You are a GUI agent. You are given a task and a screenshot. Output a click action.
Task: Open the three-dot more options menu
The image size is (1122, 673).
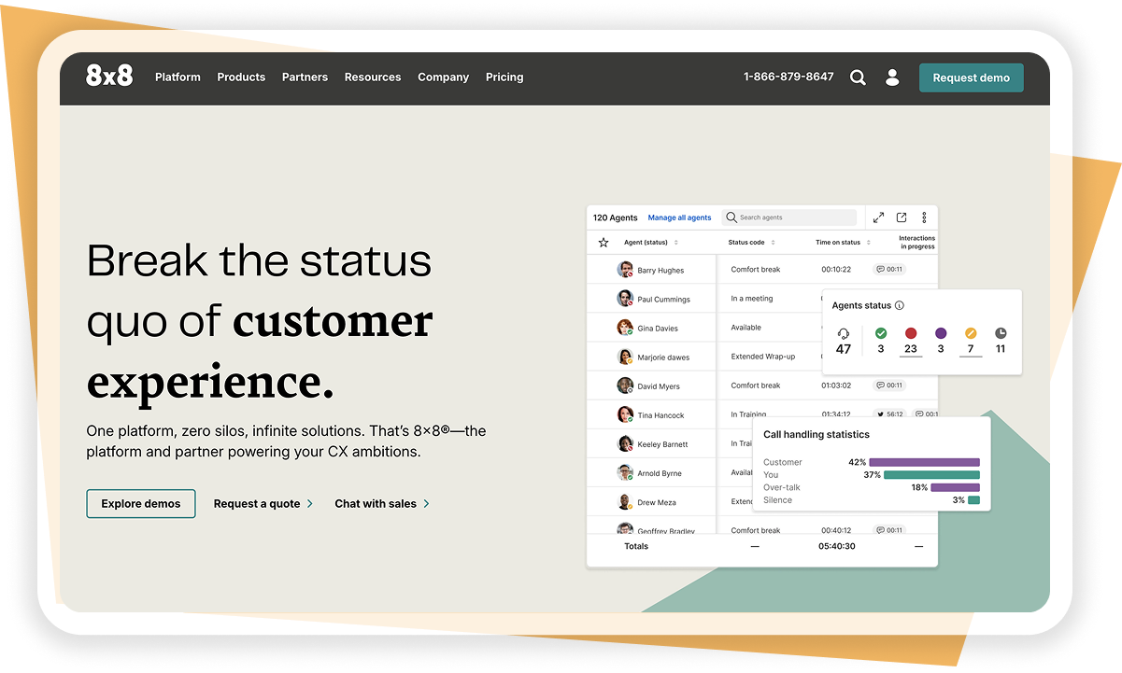[x=924, y=217]
